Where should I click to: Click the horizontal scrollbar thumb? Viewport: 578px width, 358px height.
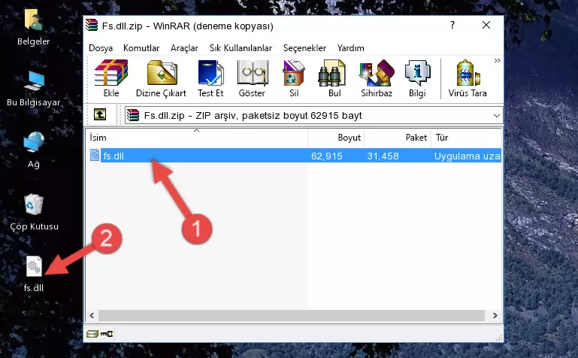point(291,315)
